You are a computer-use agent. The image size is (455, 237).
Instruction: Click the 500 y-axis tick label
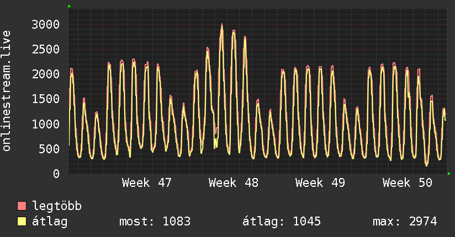click(x=49, y=149)
